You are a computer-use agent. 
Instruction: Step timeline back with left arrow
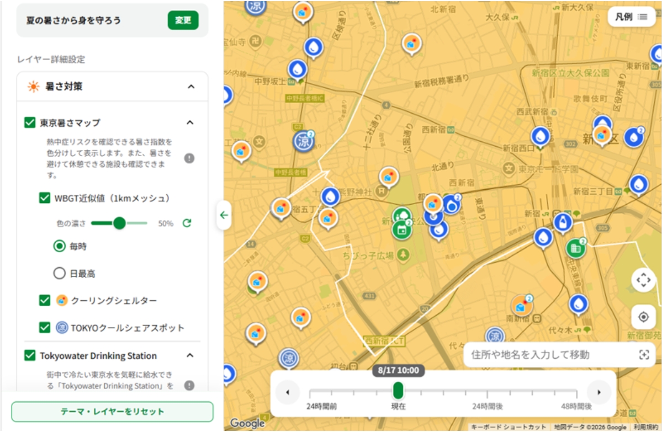(288, 392)
